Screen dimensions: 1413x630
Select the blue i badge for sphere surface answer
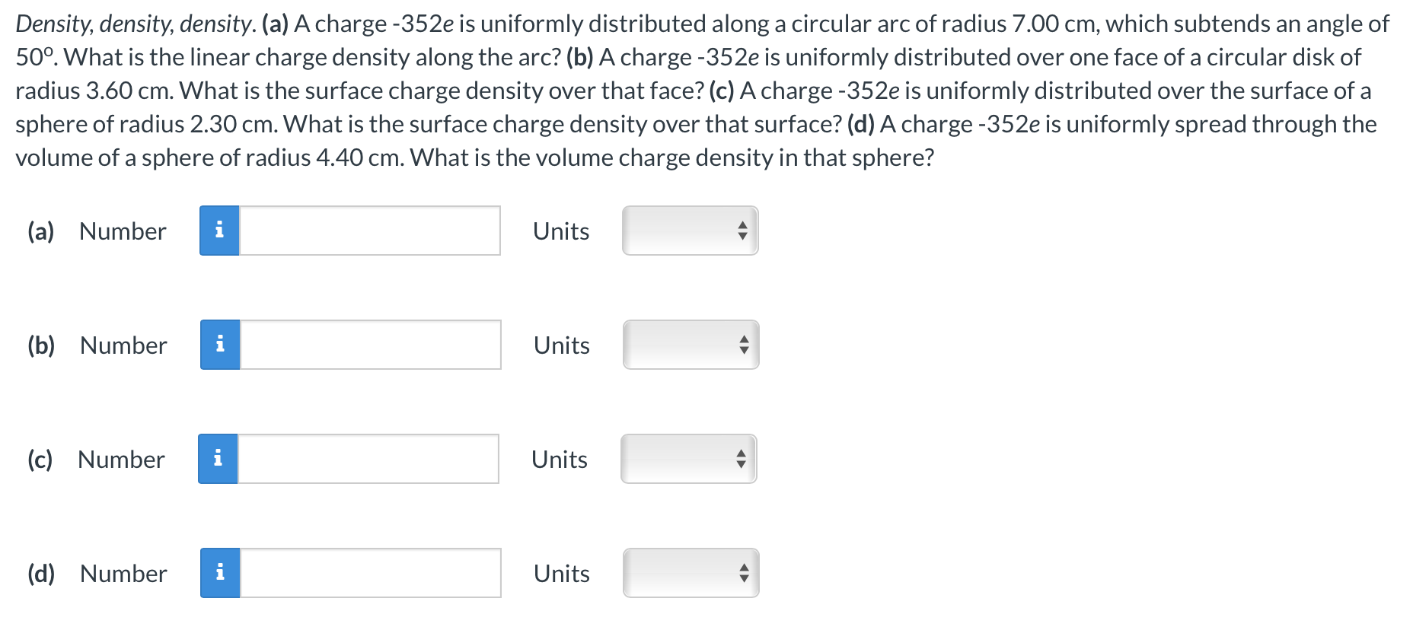coord(220,459)
